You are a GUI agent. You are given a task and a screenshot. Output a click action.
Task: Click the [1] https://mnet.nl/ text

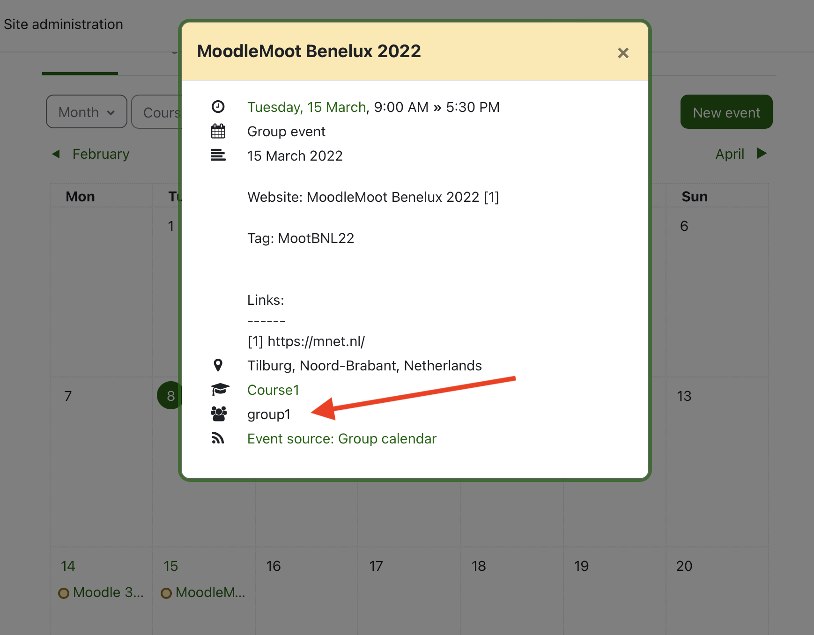click(306, 341)
